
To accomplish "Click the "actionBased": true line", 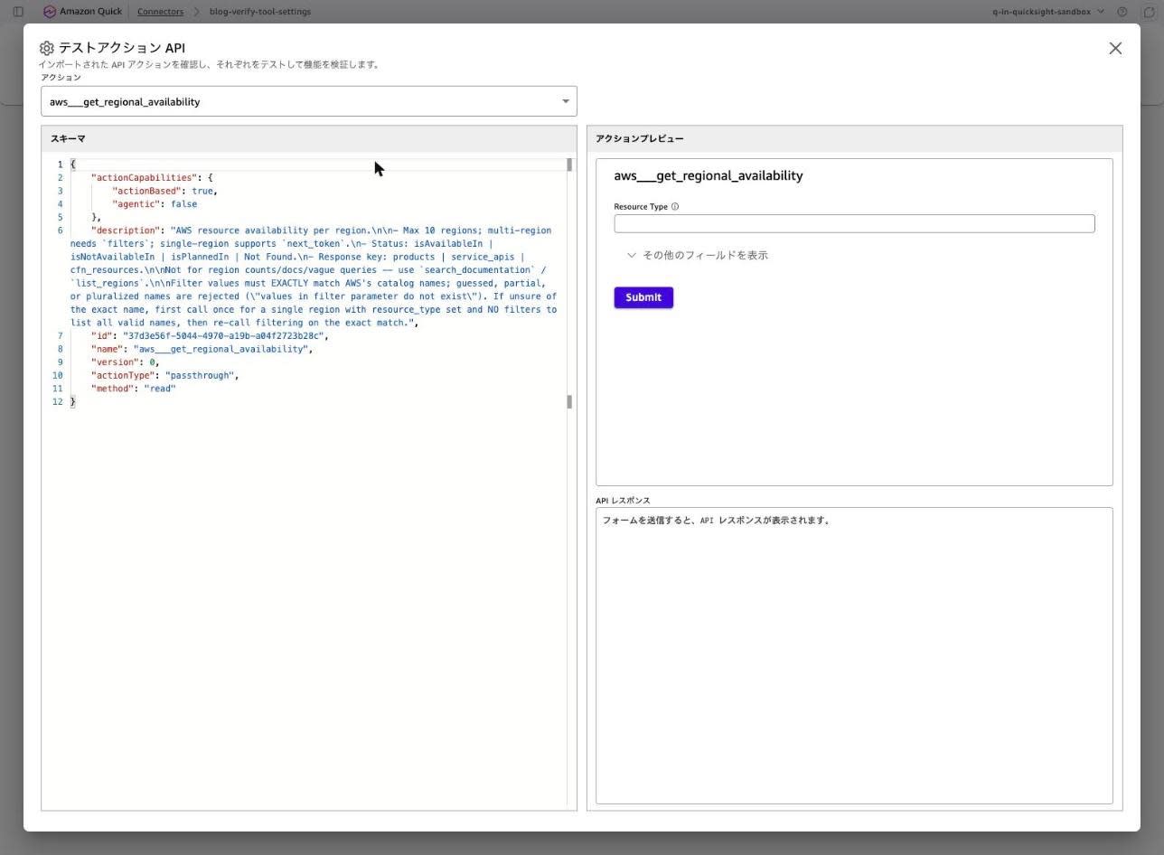I will click(x=164, y=191).
